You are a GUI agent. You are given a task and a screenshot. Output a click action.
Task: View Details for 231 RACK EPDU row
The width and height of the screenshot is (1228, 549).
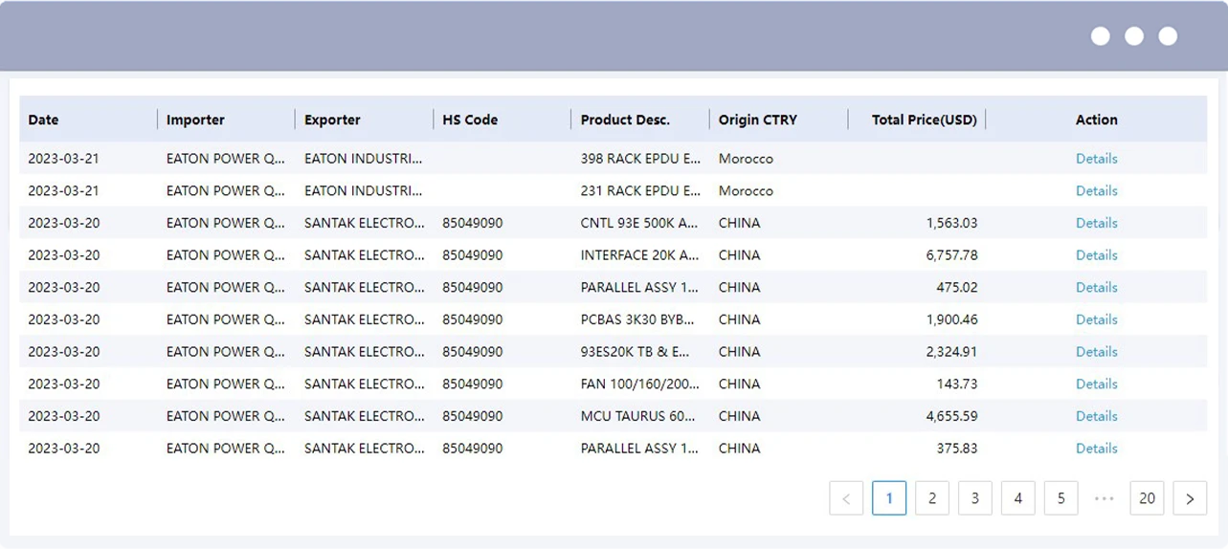coord(1096,190)
